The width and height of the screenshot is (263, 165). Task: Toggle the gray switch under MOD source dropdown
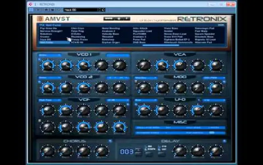(136, 82)
